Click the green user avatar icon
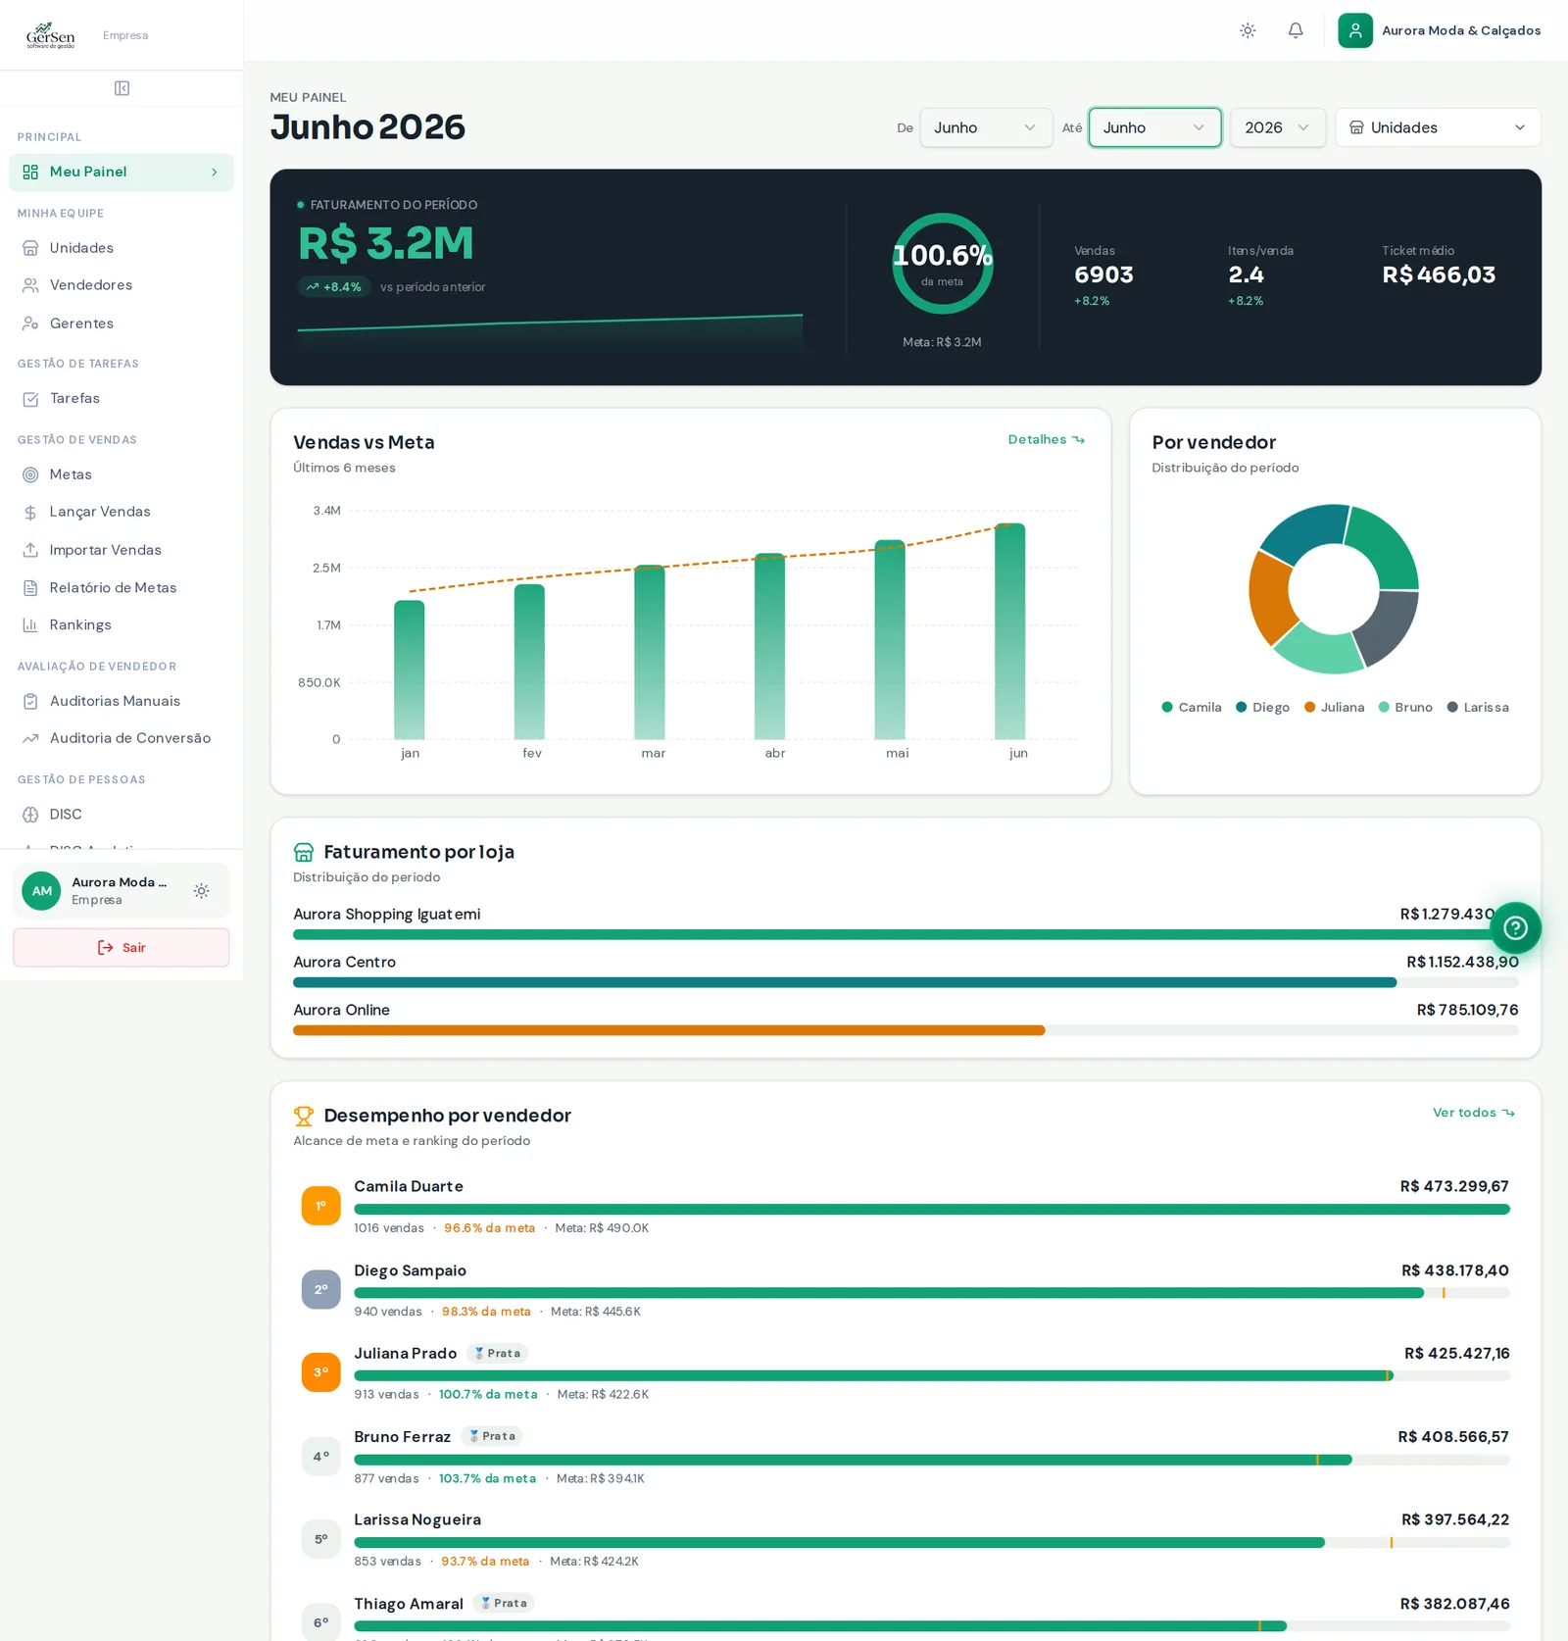Screen dimensions: 1568x1641 1355,30
